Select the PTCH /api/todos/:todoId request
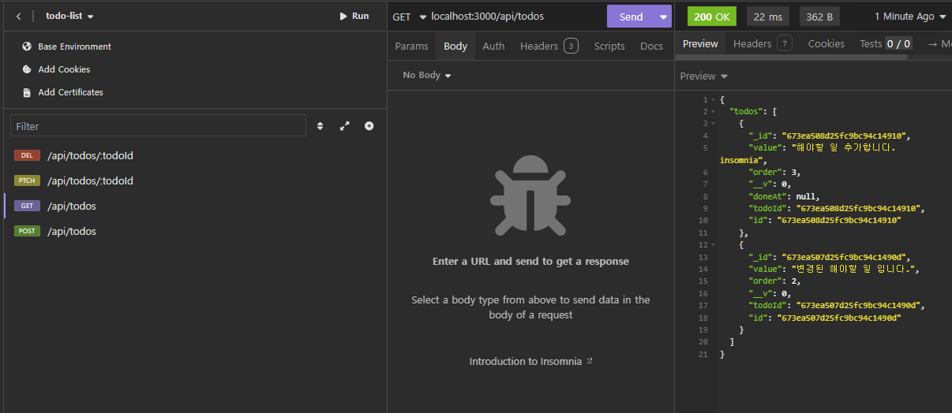Screen dimensions: 952x413 pyautogui.click(x=193, y=180)
